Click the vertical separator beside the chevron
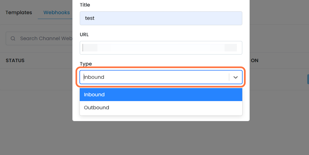Viewport: 309px width, 155px height. 229,77
